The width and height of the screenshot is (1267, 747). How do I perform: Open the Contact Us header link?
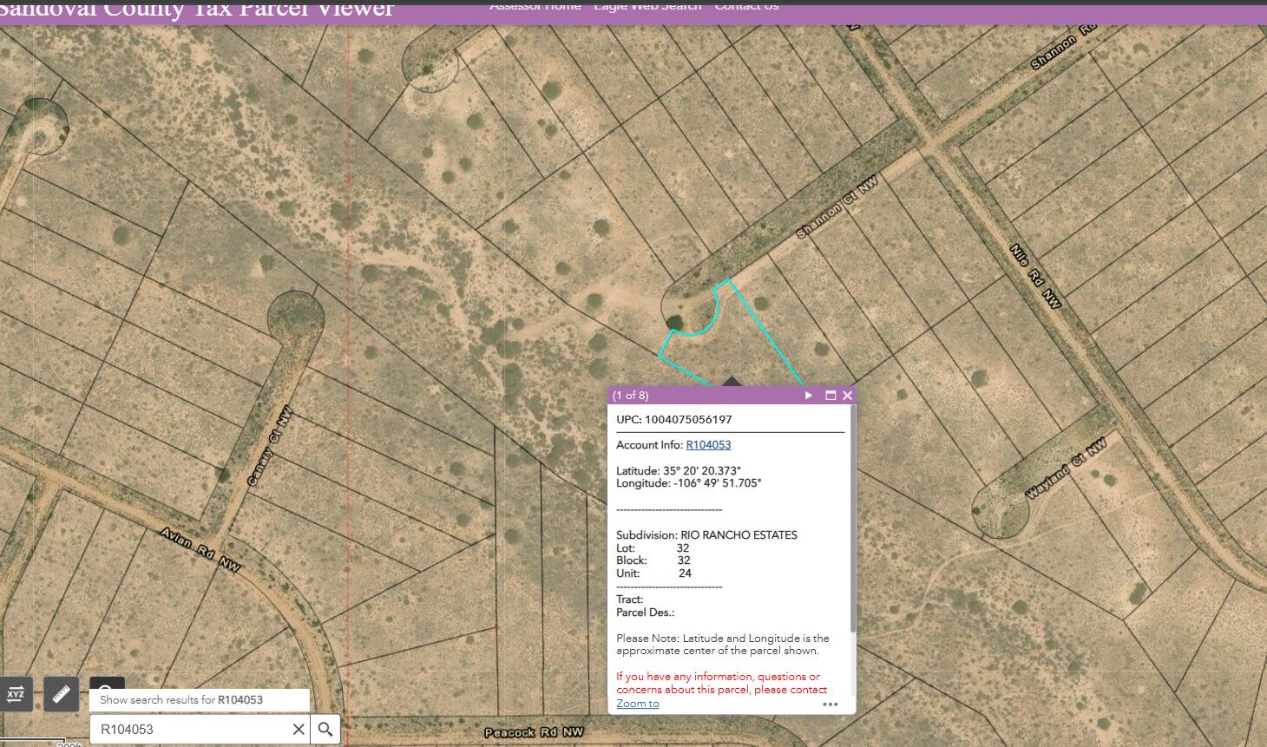tap(746, 6)
